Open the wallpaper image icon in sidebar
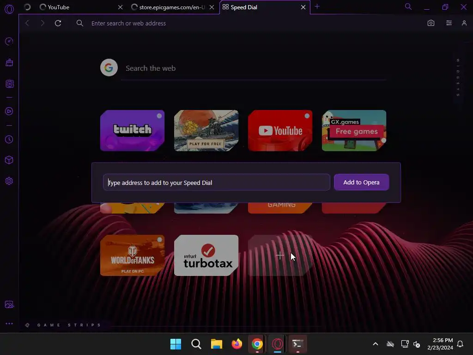The height and width of the screenshot is (355, 473). [9, 304]
